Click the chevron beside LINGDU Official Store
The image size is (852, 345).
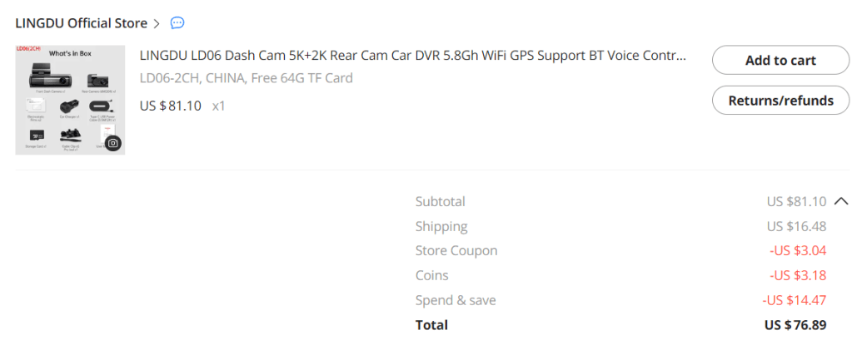[x=157, y=23]
